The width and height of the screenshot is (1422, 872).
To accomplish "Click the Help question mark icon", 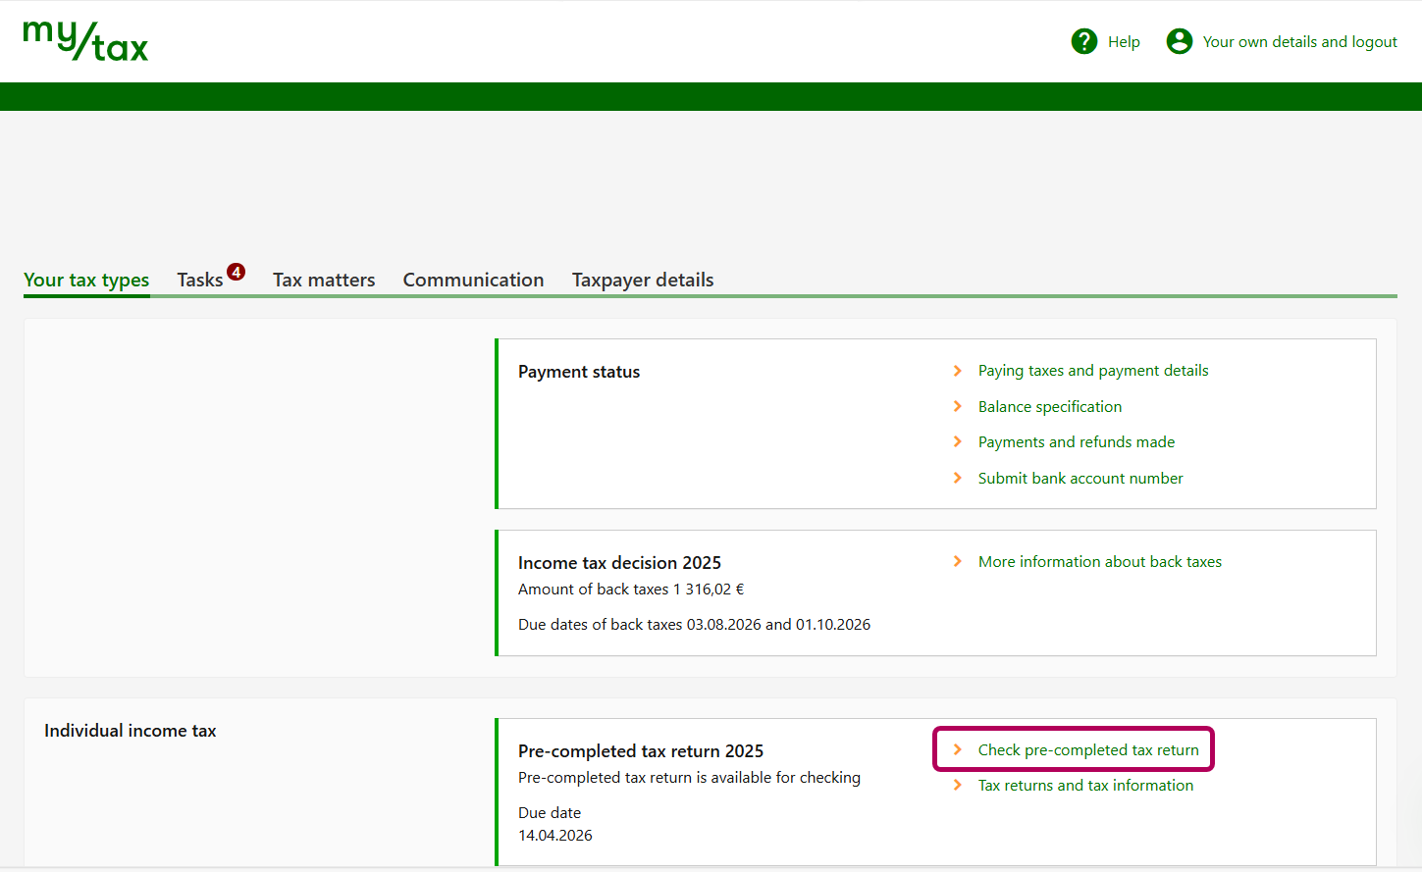I will 1083,41.
